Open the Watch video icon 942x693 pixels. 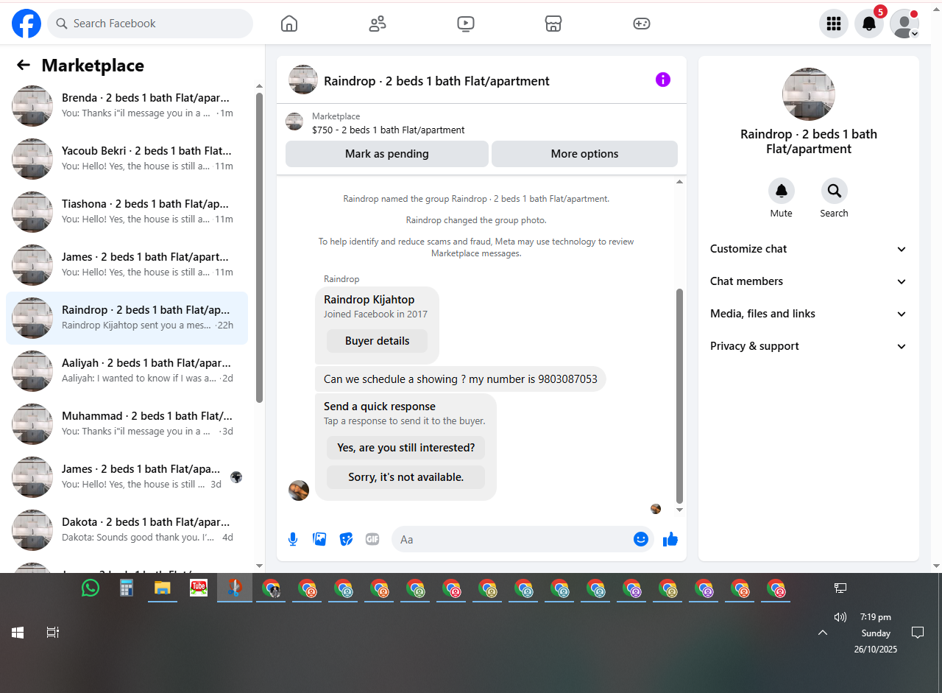(x=465, y=24)
